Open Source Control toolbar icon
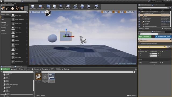Image resolution: width=172 pixels, height=97 pixels. point(40,7)
